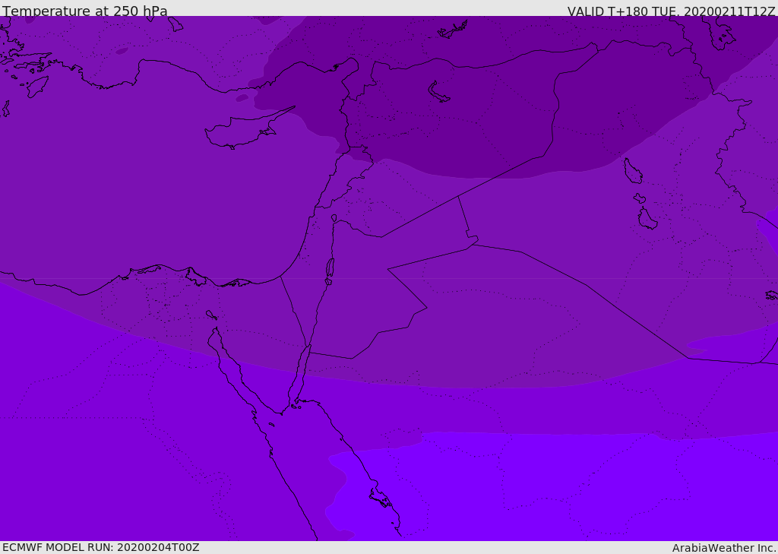Click Rhodes island near top-left
Image resolution: width=778 pixels, height=554 pixels.
point(37,85)
